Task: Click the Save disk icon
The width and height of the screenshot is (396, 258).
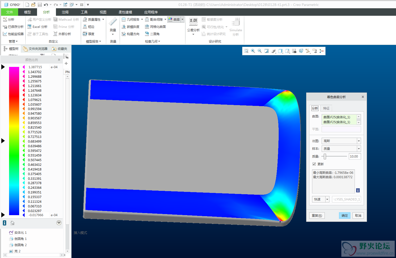Action: point(40,5)
